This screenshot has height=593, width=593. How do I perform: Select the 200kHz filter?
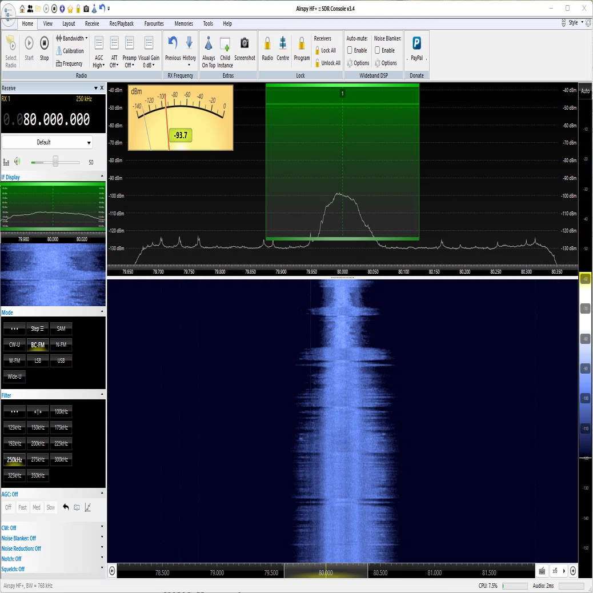38,443
